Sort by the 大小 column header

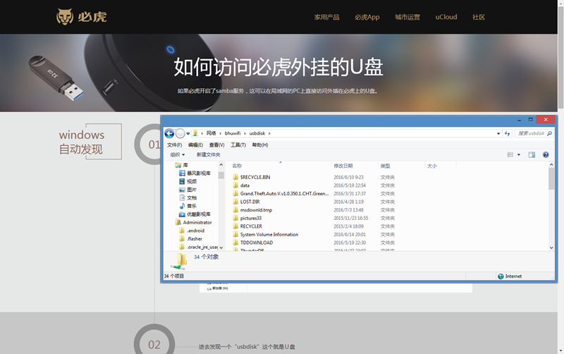pyautogui.click(x=431, y=166)
